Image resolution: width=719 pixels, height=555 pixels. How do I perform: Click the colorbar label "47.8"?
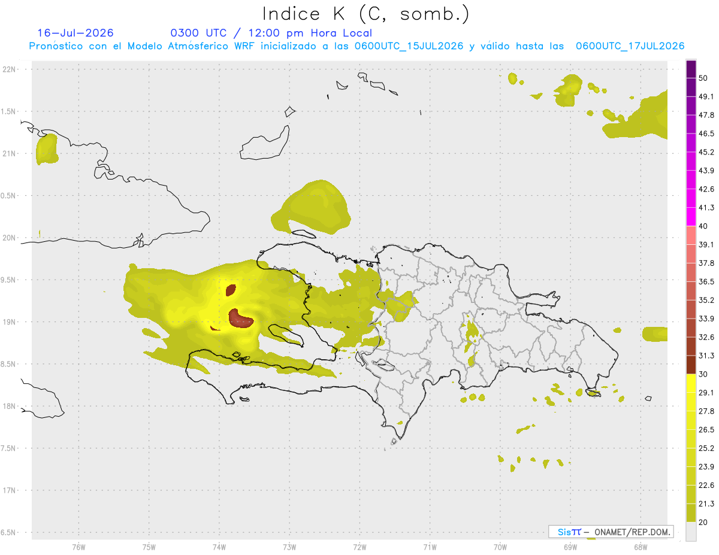tap(706, 115)
